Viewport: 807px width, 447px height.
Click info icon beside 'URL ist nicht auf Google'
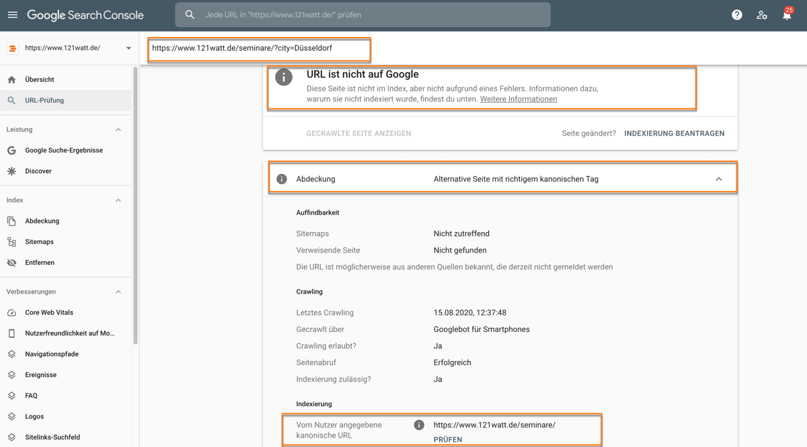point(284,77)
